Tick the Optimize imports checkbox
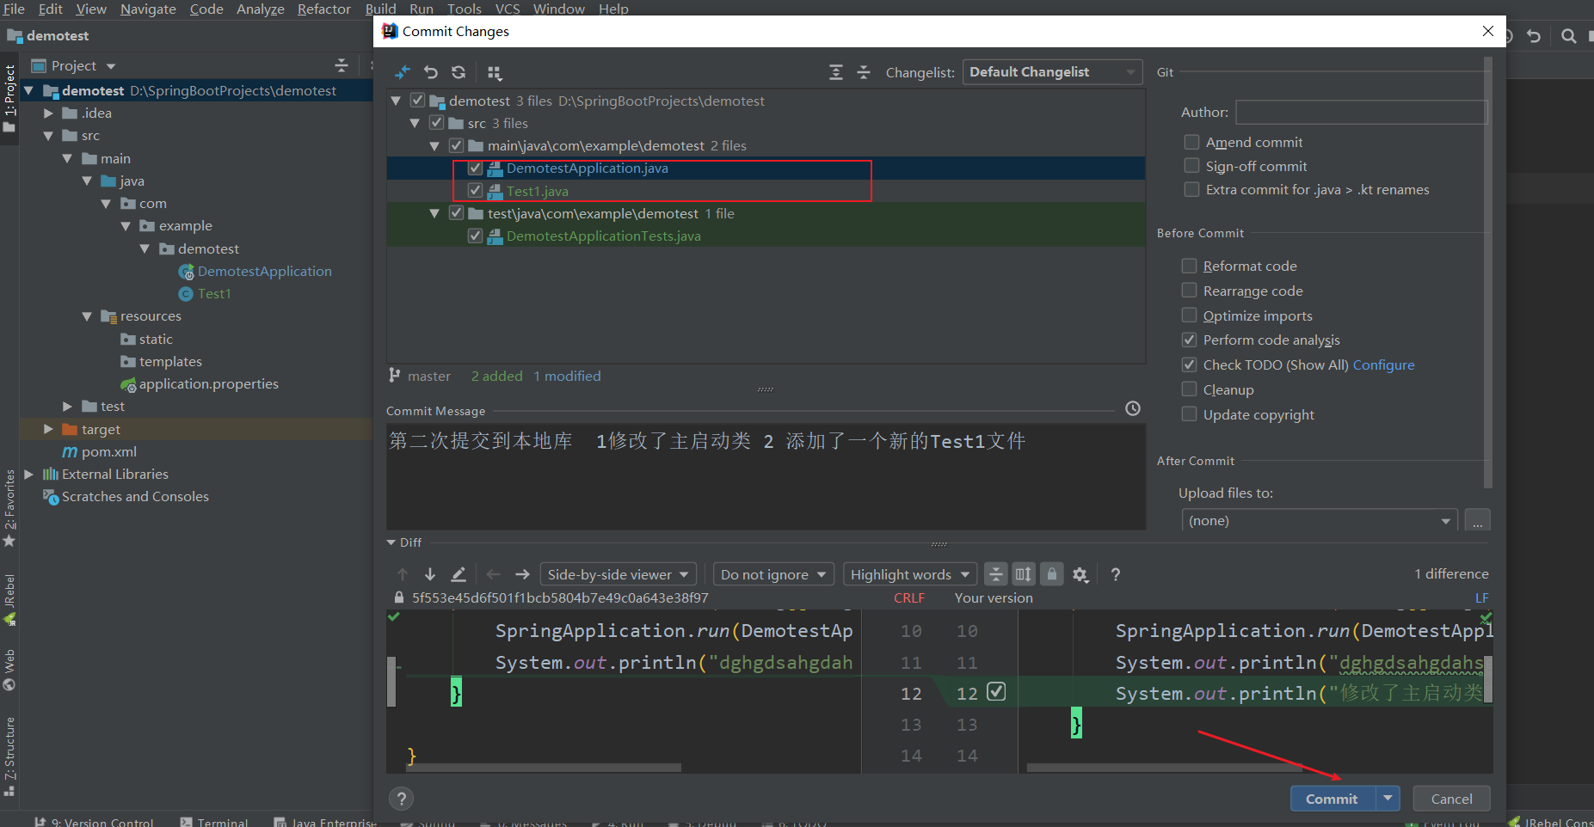Image resolution: width=1594 pixels, height=827 pixels. click(1189, 315)
